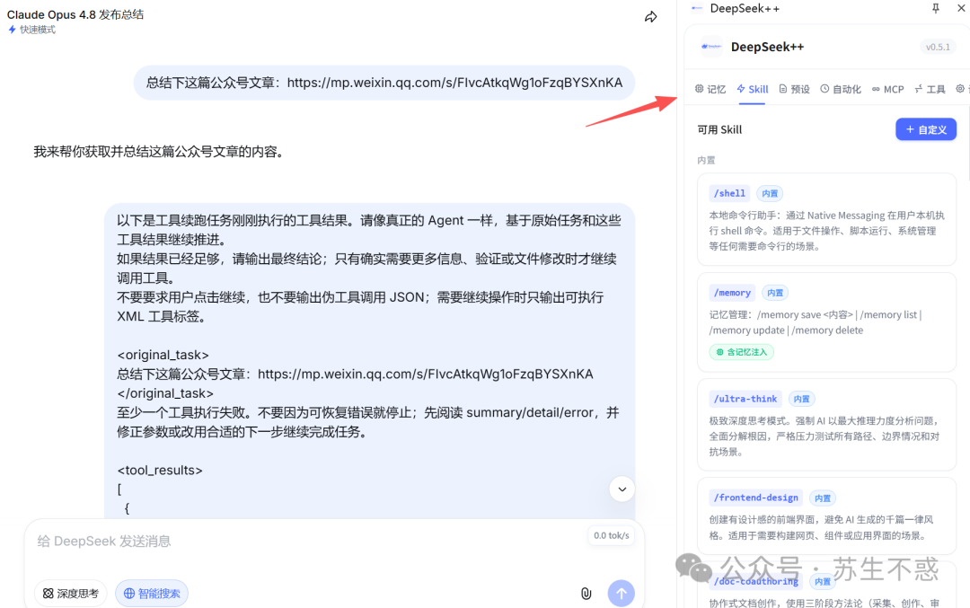This screenshot has width=970, height=608.
Task: Pin the DeepSeek++ side panel
Action: tap(935, 8)
